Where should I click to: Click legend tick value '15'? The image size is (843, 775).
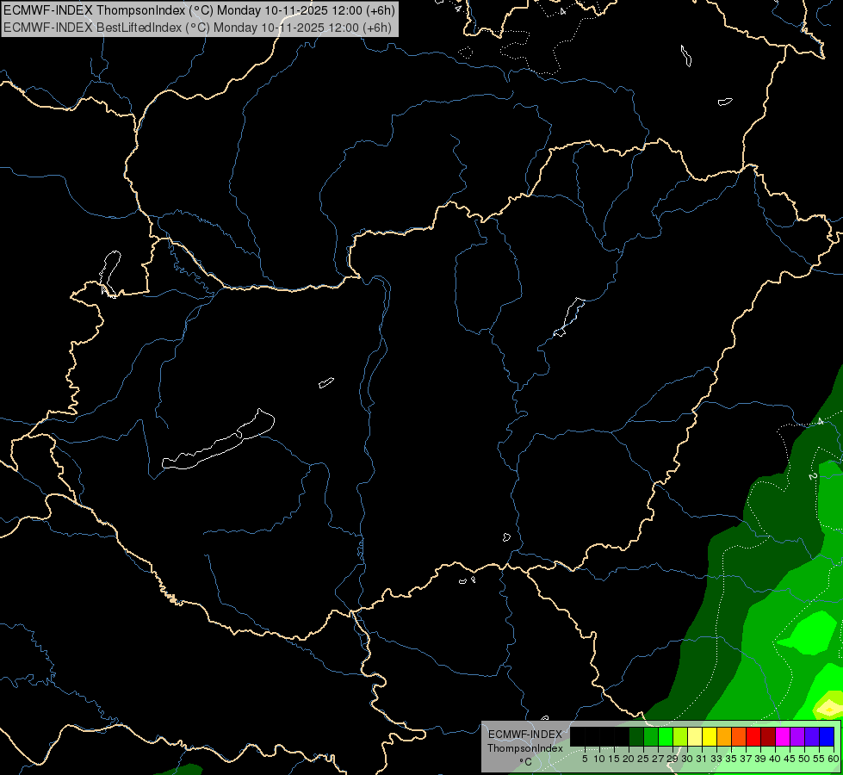coord(614,759)
